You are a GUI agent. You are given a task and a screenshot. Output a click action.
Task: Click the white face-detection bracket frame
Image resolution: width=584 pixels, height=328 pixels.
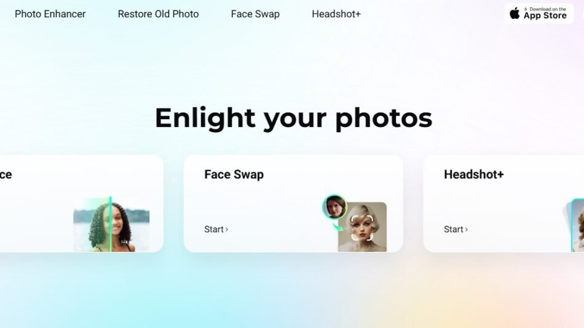click(362, 227)
